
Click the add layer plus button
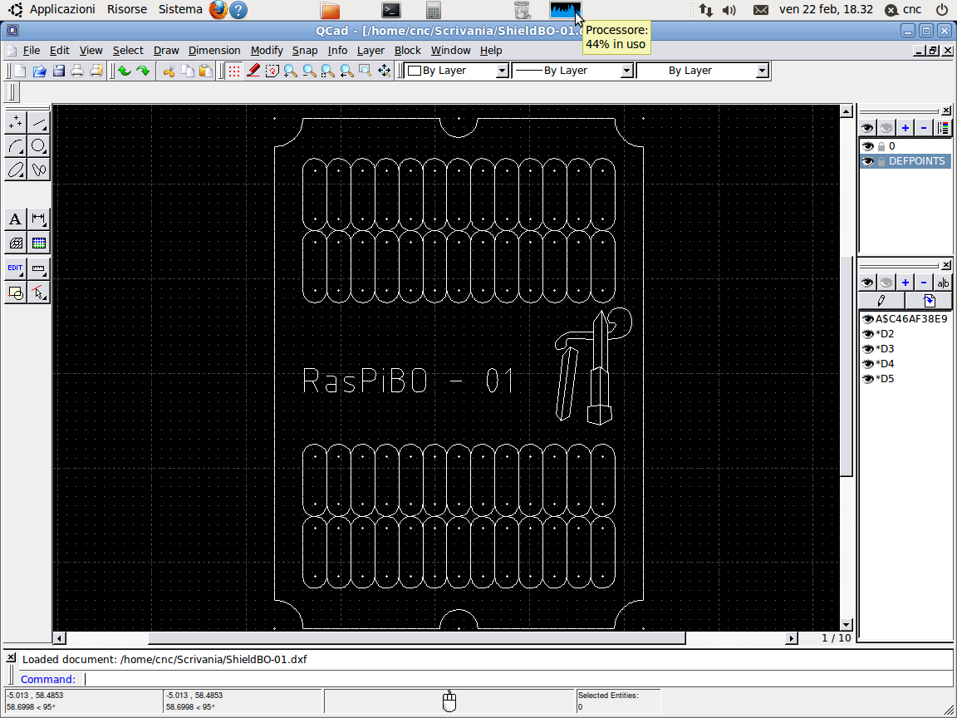(x=905, y=128)
